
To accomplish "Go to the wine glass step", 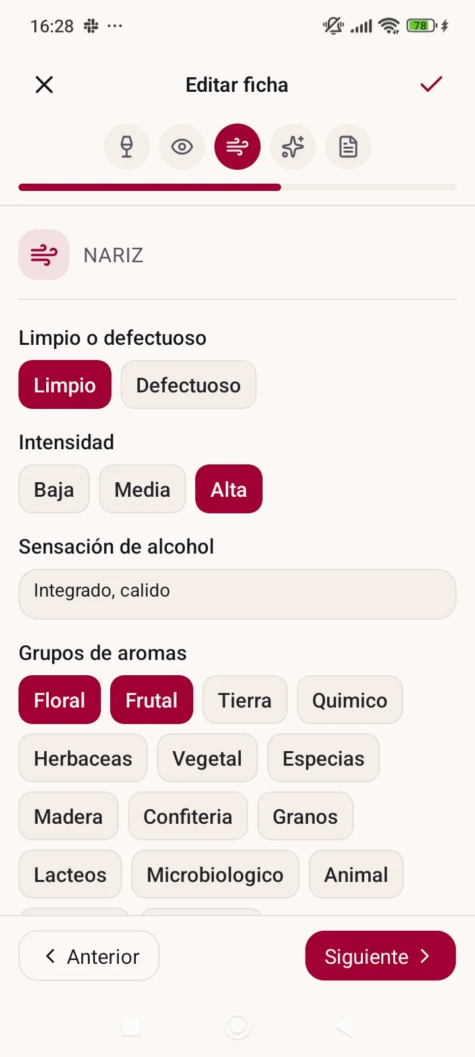I will click(127, 147).
